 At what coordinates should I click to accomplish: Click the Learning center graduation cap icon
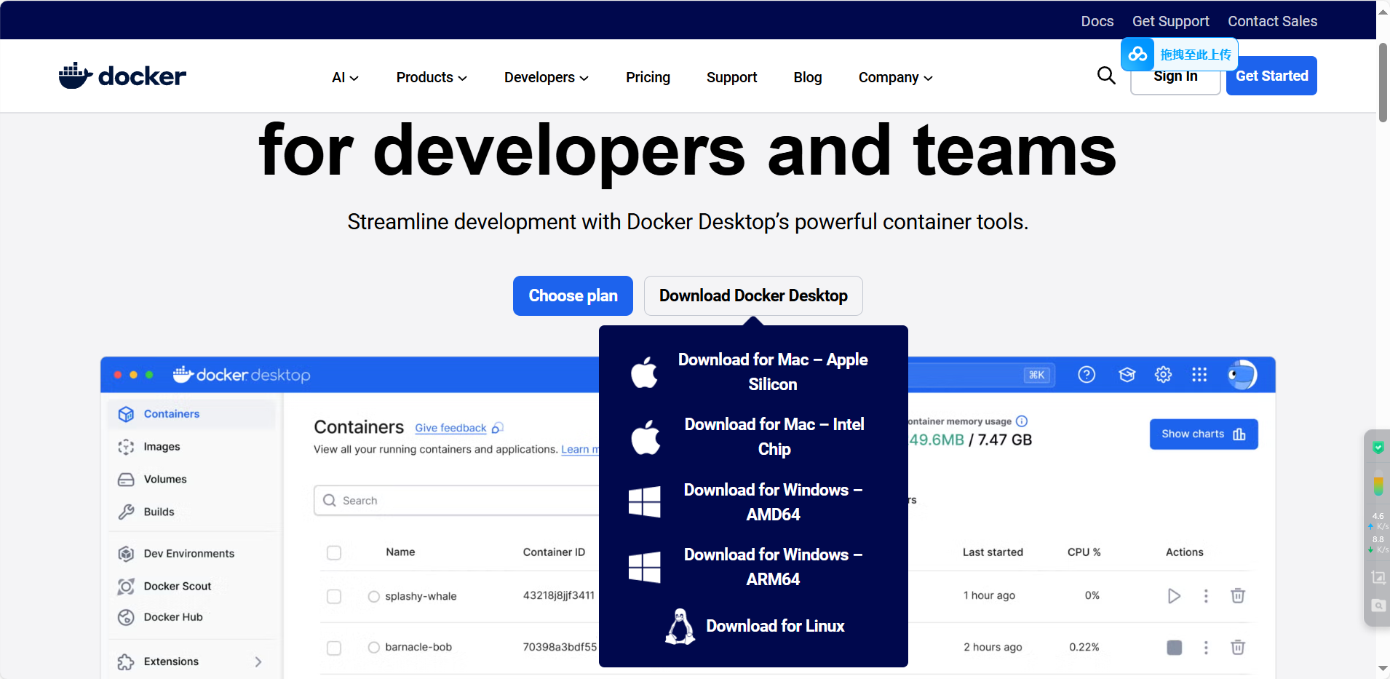coord(1127,375)
